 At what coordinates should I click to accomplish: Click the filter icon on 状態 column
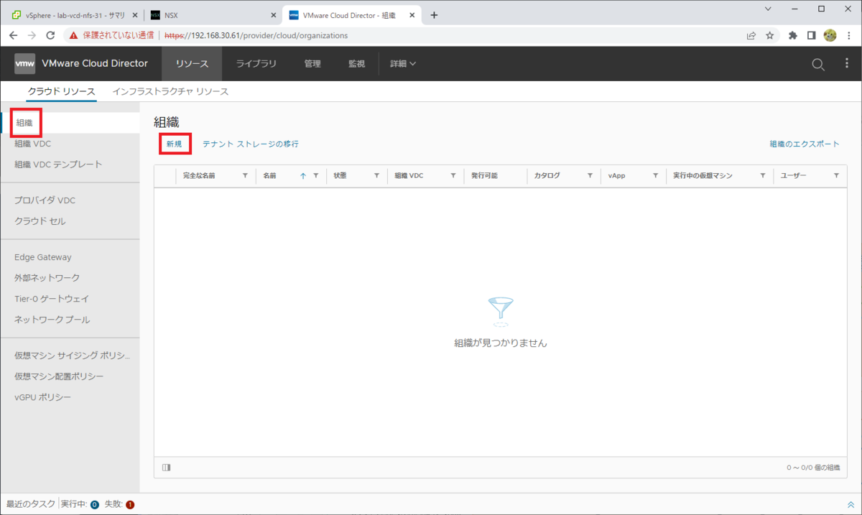[x=376, y=176]
